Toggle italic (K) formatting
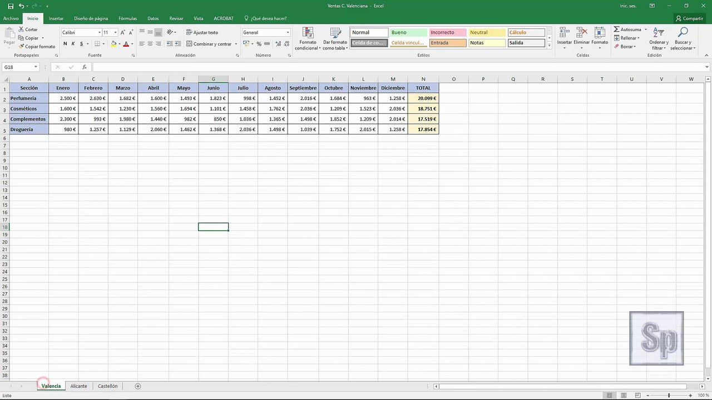Screen dimensions: 712x400 (x=73, y=44)
